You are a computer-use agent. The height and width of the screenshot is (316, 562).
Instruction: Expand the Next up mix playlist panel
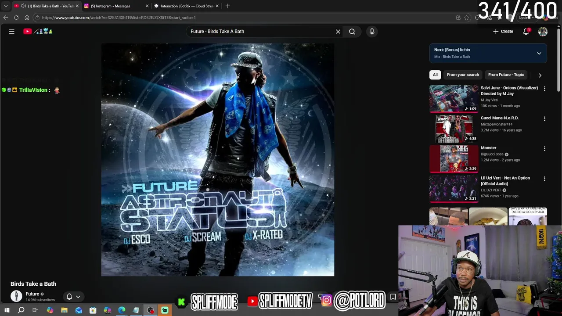(539, 54)
